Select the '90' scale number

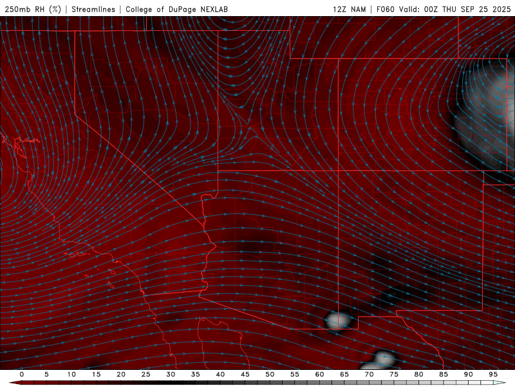pos(468,374)
